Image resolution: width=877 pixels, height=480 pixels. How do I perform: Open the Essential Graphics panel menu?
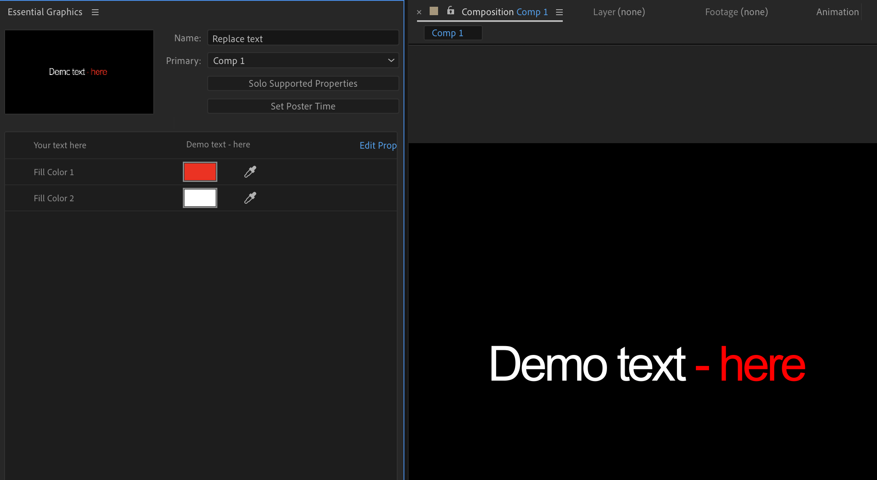click(x=95, y=12)
